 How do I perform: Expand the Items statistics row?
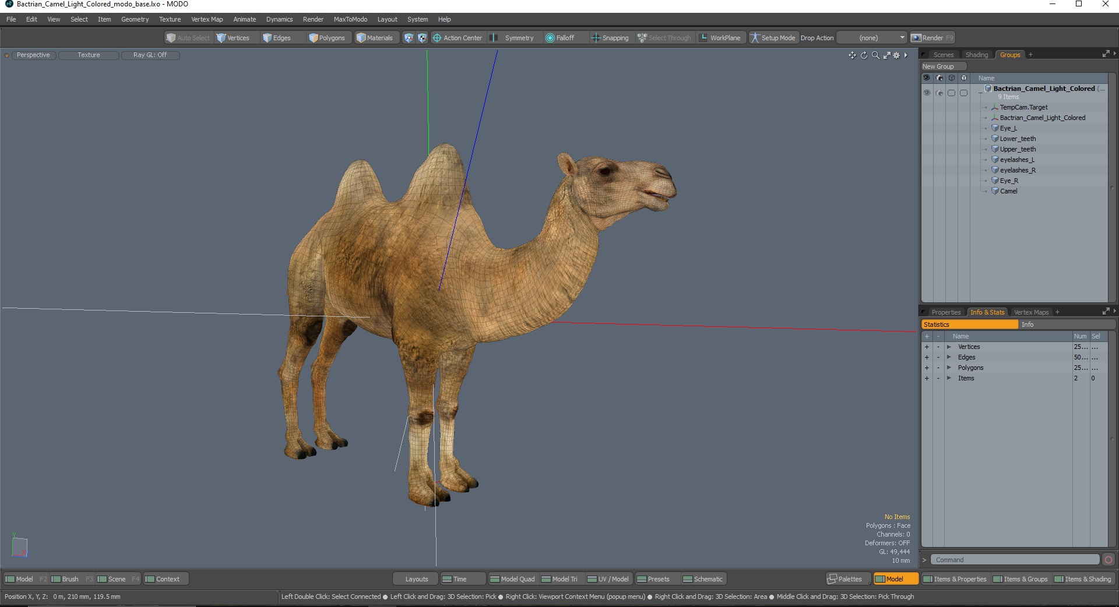pyautogui.click(x=949, y=378)
